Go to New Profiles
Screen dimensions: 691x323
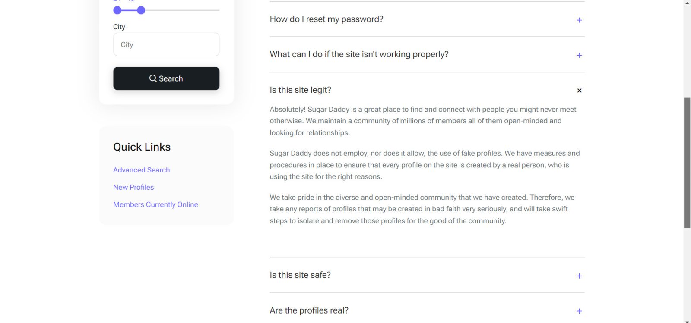133,187
